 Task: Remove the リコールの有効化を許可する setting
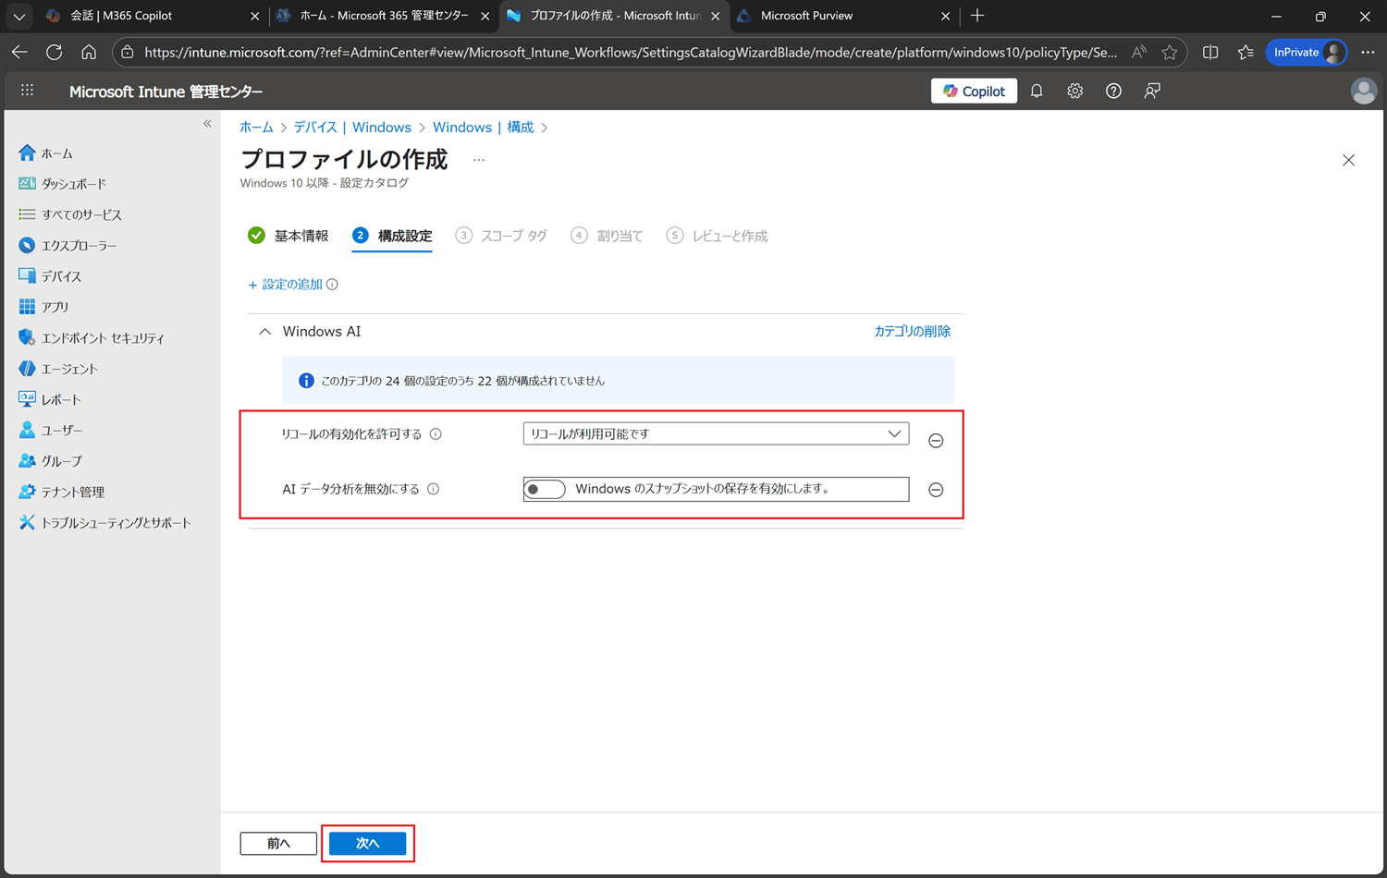936,441
